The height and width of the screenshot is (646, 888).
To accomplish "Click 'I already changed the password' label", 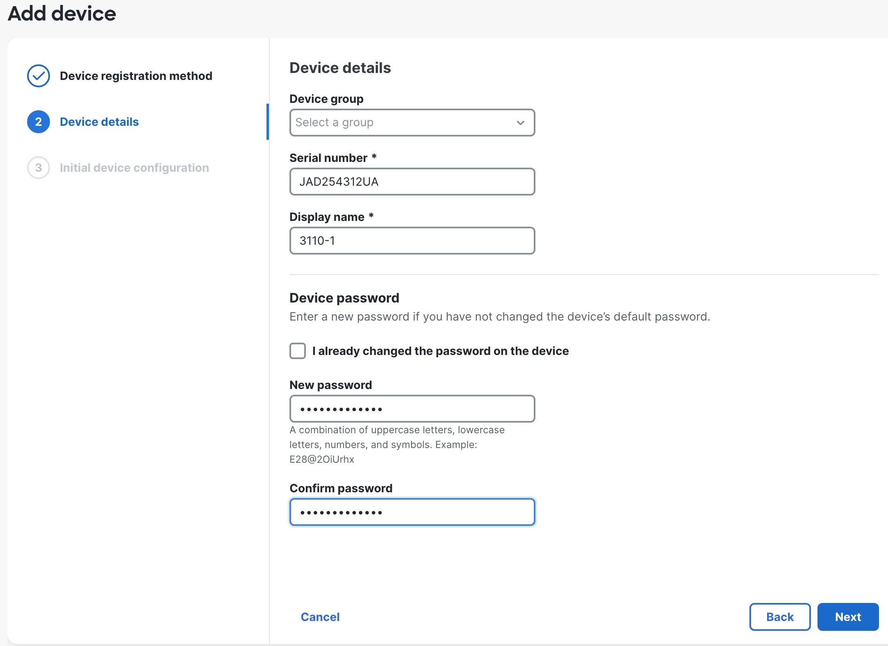I will [440, 351].
